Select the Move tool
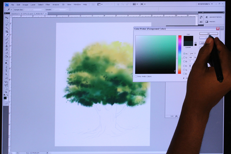Viewport: 231px width, 154px height. (x=7, y=18)
